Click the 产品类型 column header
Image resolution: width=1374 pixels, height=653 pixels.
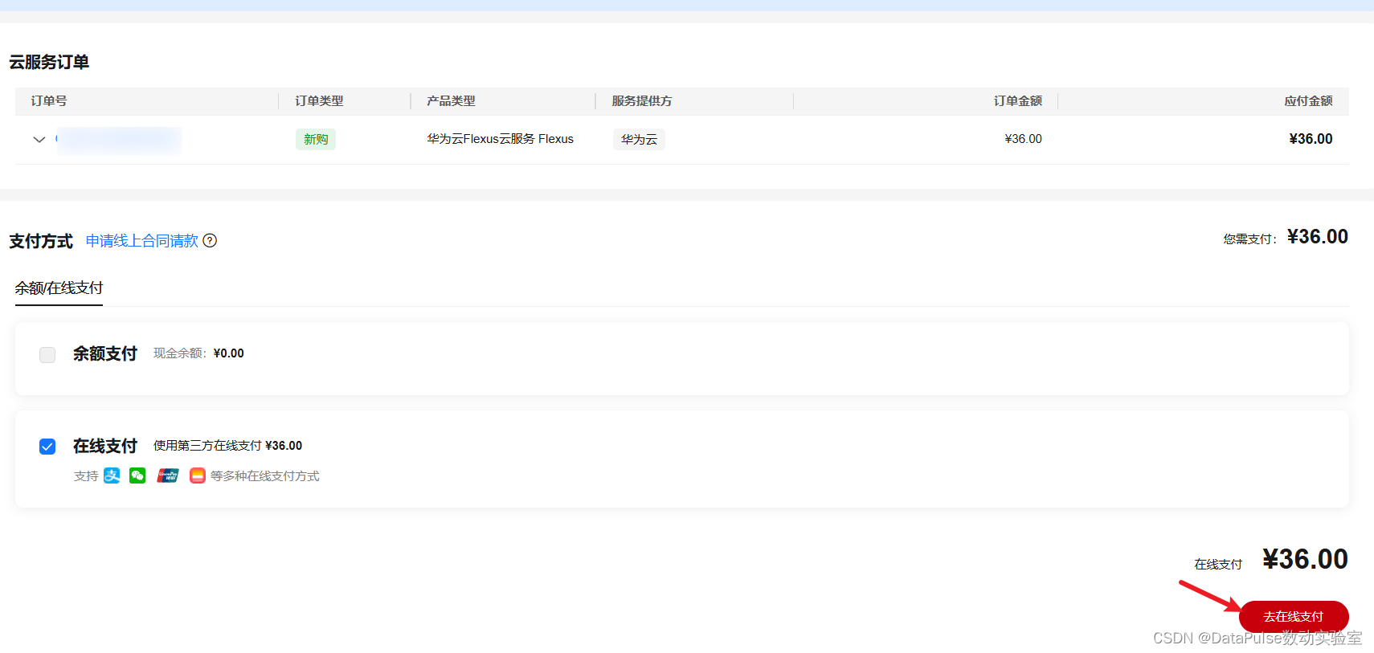click(x=451, y=100)
